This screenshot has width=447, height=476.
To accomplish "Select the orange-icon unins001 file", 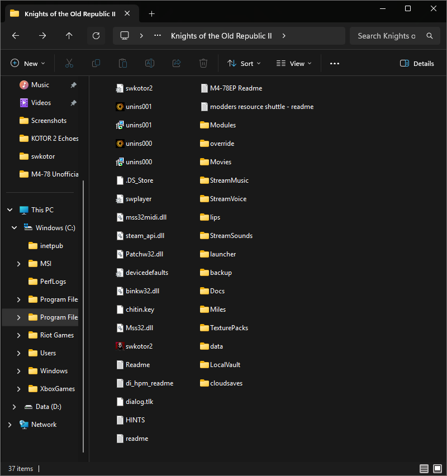I will [134, 107].
